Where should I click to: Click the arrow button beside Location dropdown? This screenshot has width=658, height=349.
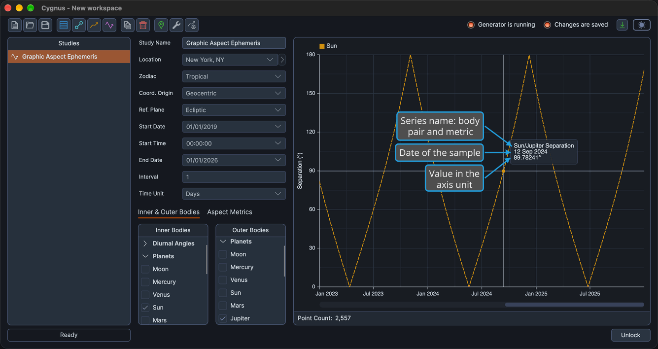pyautogui.click(x=282, y=60)
